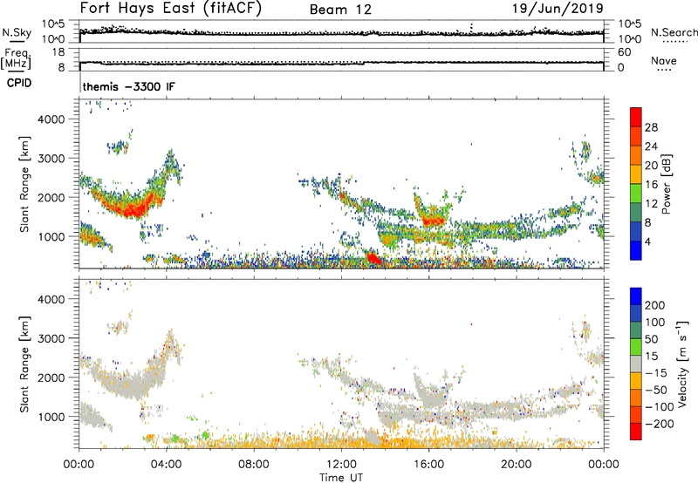
Task: Click the 'N.Search' legend label
Action: tap(674, 32)
